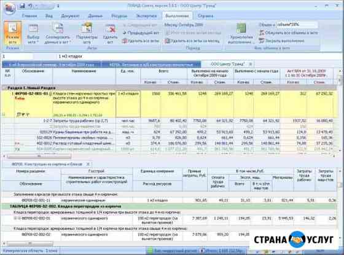Close the ООО Центр Гранд document tab
Screen dimensions: 344x255
[251, 65]
